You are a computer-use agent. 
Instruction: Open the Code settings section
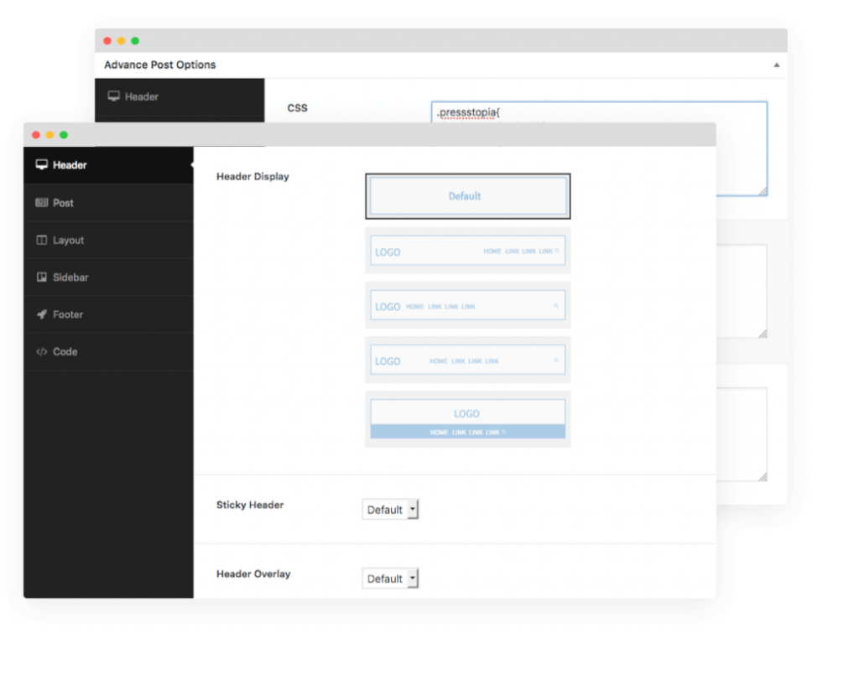point(65,352)
